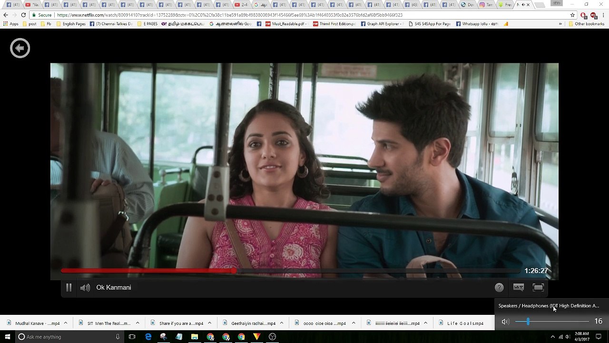Click the tray volume speaker icon
Image resolution: width=609 pixels, height=343 pixels.
[568, 337]
